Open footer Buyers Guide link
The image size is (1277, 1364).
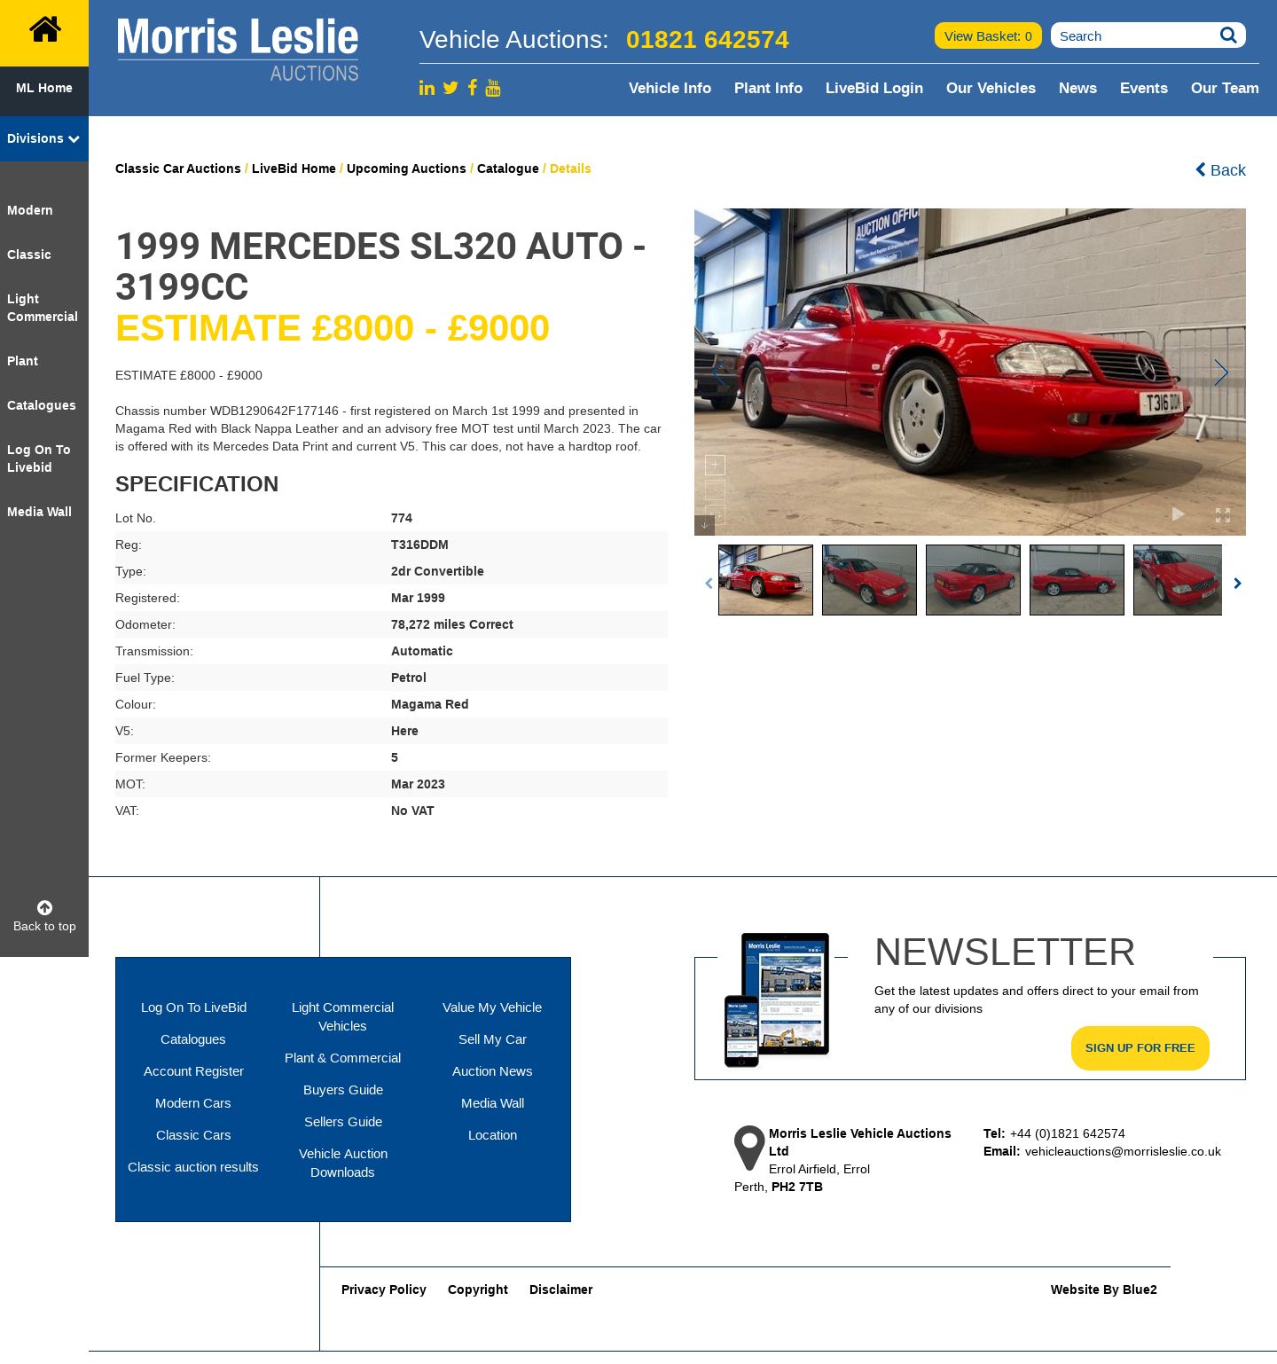coord(343,1090)
